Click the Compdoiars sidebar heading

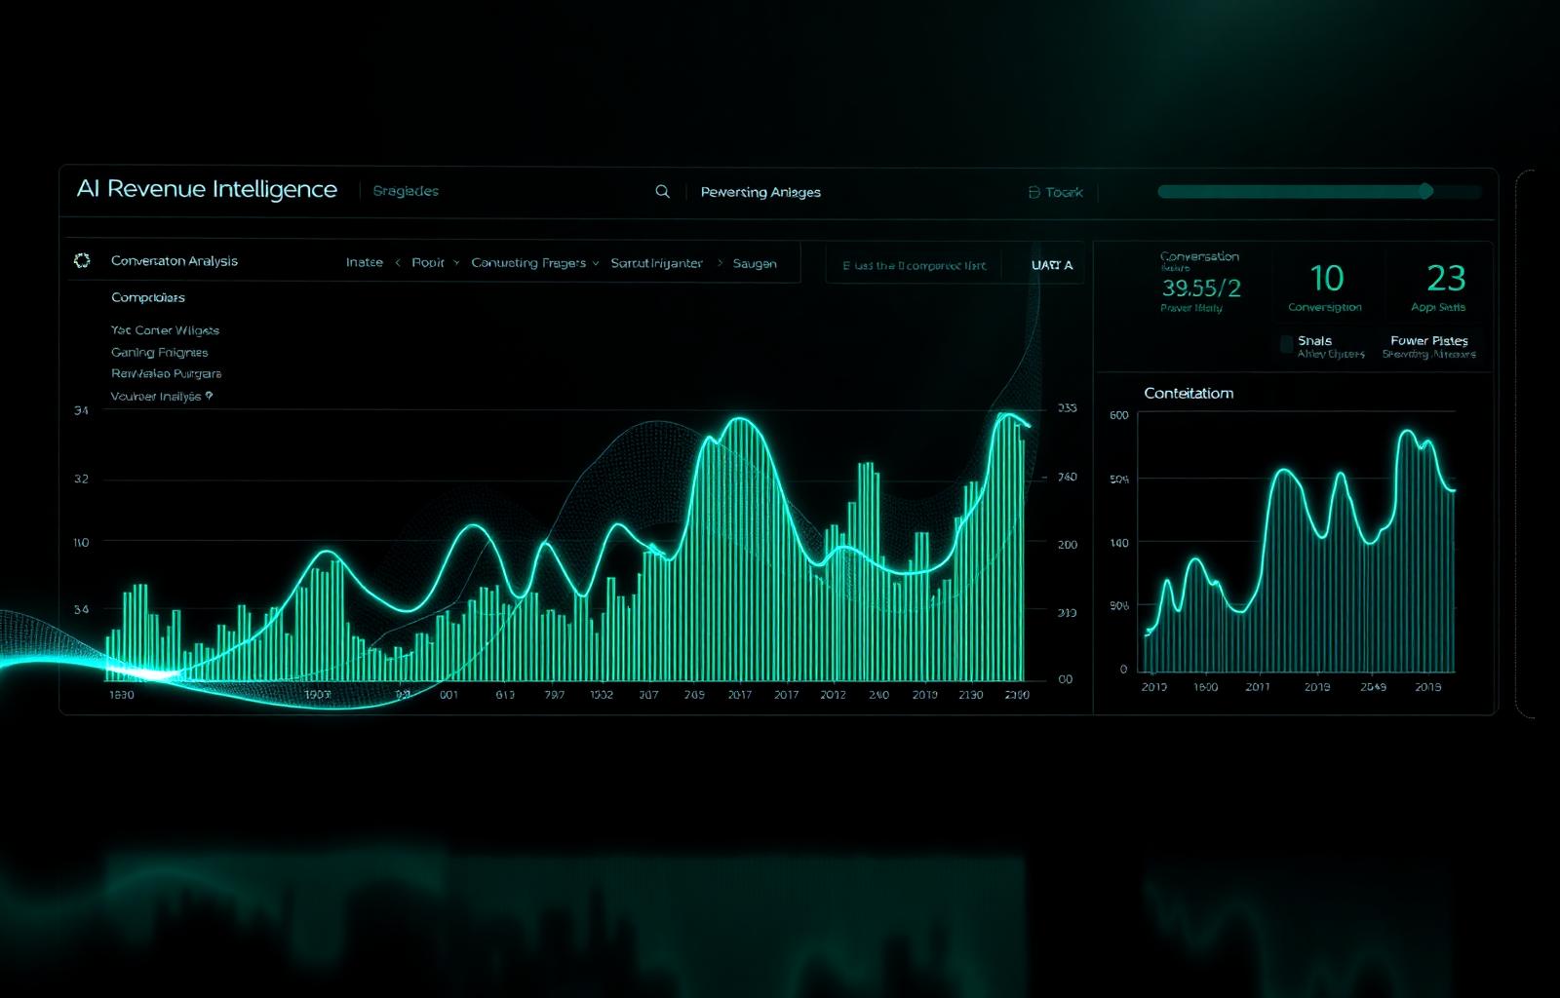tap(148, 297)
